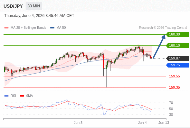Click the Jun 4 date axis label
This screenshot has height=128, width=190.
tap(142, 123)
